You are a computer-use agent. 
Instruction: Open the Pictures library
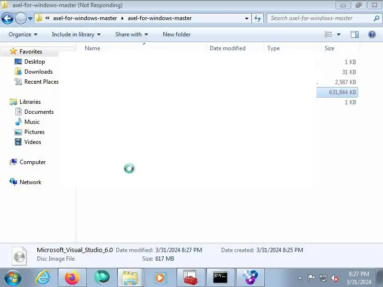tap(34, 132)
